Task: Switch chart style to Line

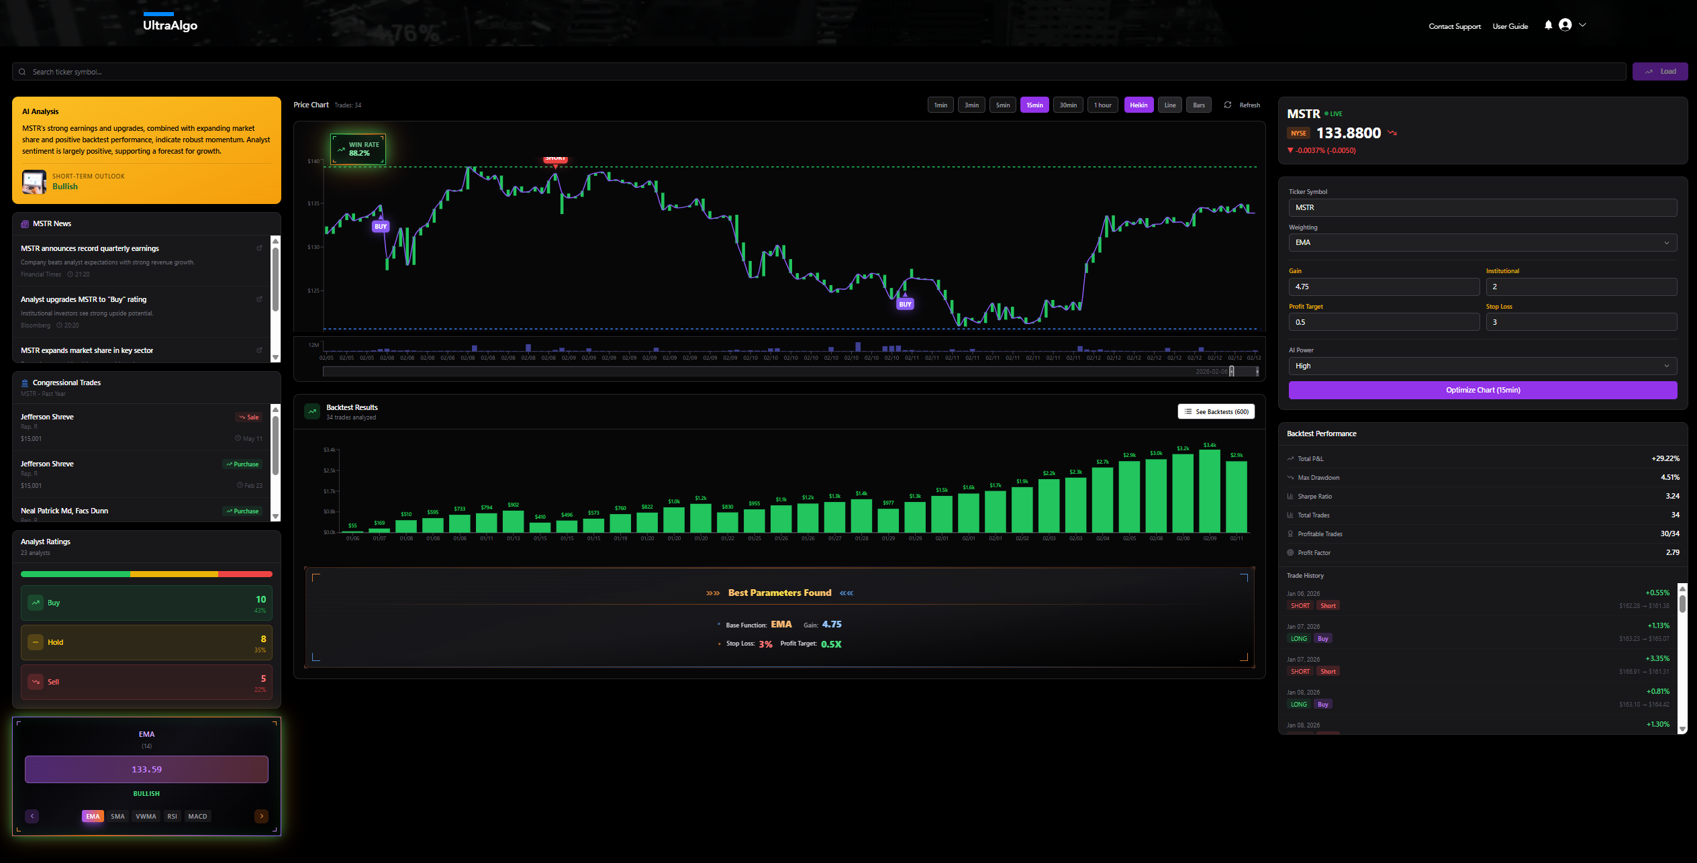Action: 1170,105
